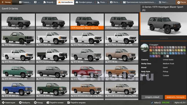187x105 pixels.
Task: Open the Окру... environment tab
Action: point(102,2)
